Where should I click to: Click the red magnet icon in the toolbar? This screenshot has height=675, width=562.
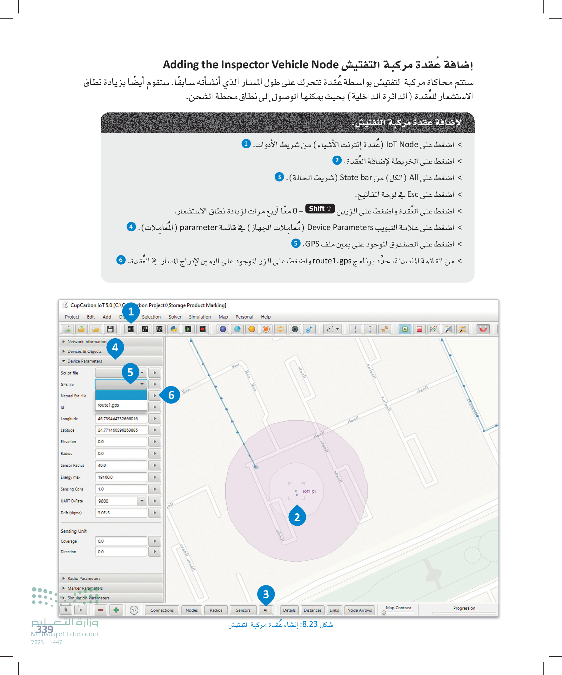pyautogui.click(x=483, y=329)
